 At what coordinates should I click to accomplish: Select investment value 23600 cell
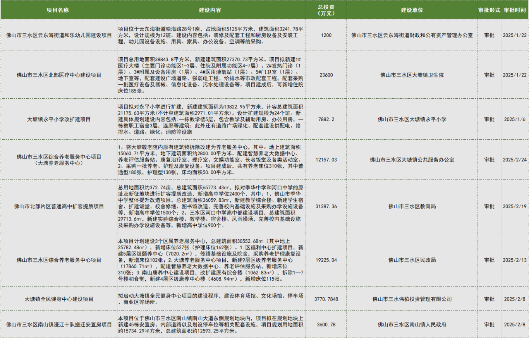326,75
